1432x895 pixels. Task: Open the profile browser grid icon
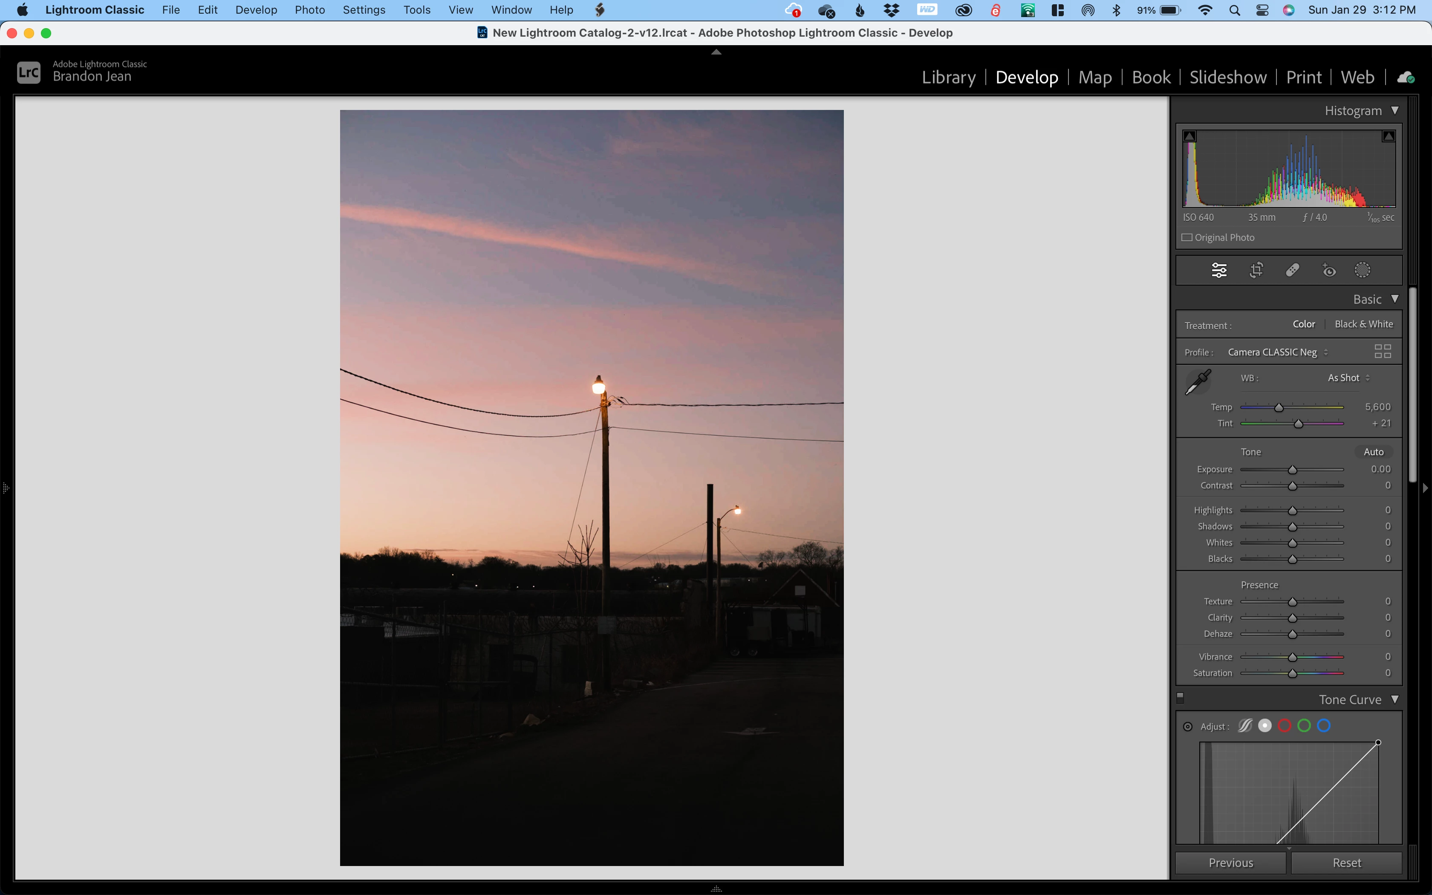coord(1382,352)
